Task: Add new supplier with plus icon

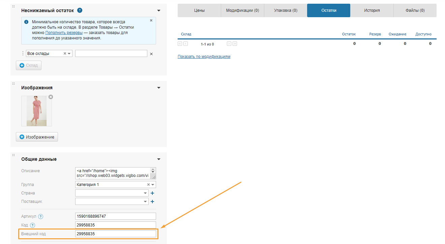Action: (152, 202)
